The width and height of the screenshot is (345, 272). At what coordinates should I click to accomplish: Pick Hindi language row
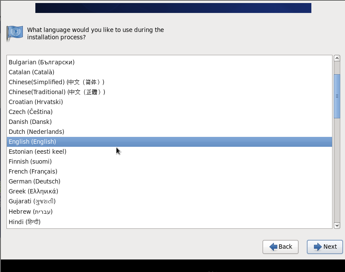point(169,222)
